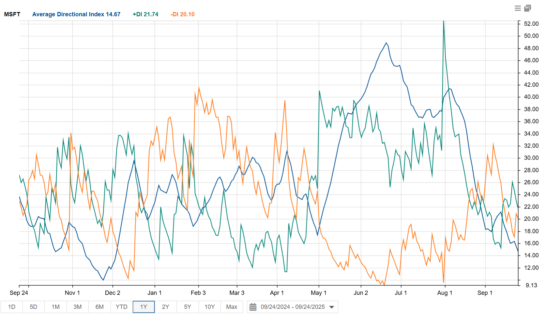This screenshot has height=316, width=546.
Task: Pick the 5Y time range
Action: point(188,307)
